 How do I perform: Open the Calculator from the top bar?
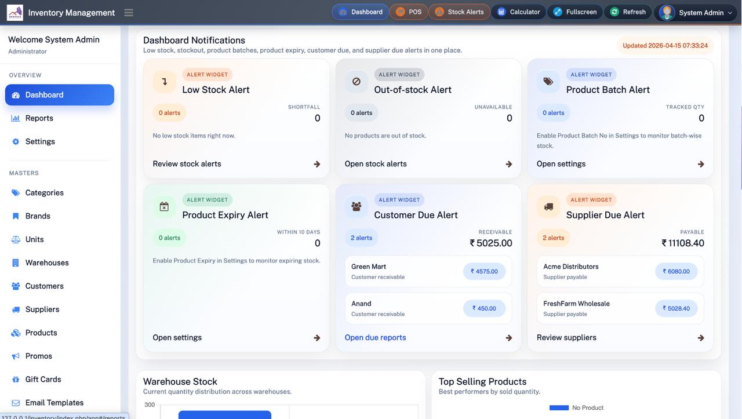tap(519, 12)
